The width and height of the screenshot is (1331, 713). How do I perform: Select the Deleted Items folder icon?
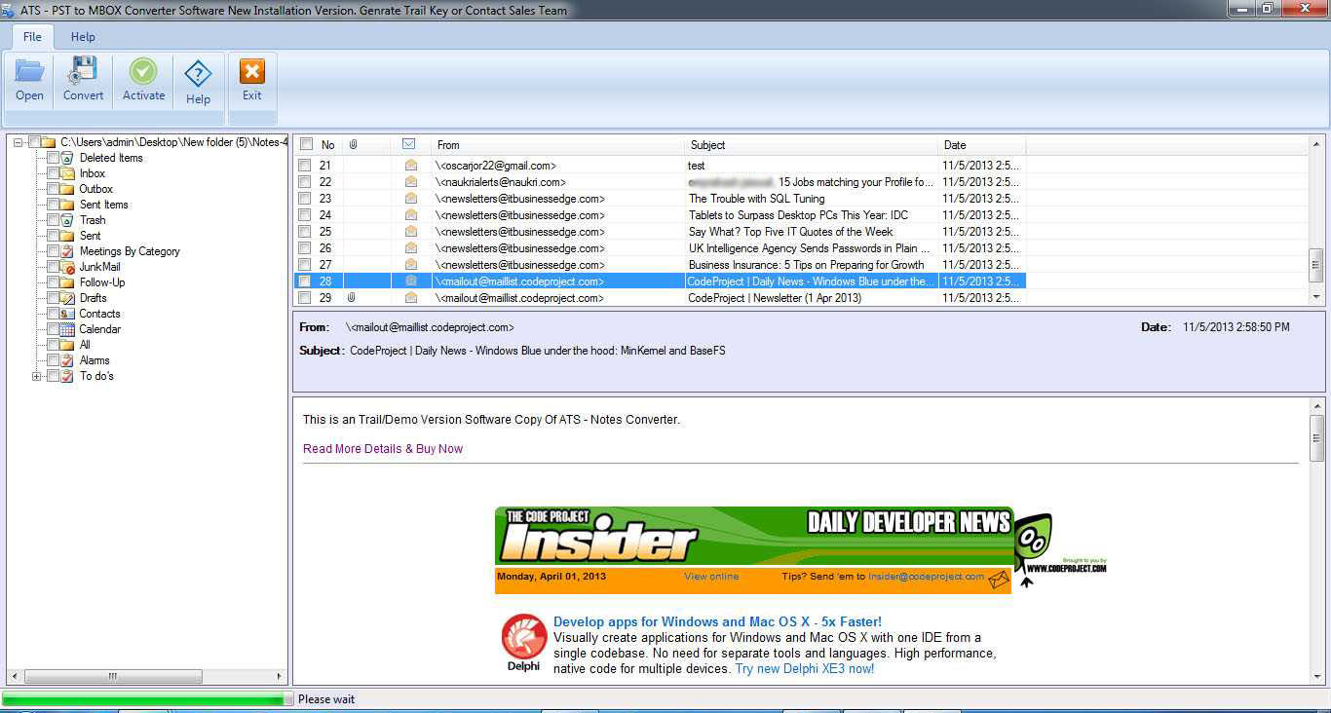coord(67,158)
